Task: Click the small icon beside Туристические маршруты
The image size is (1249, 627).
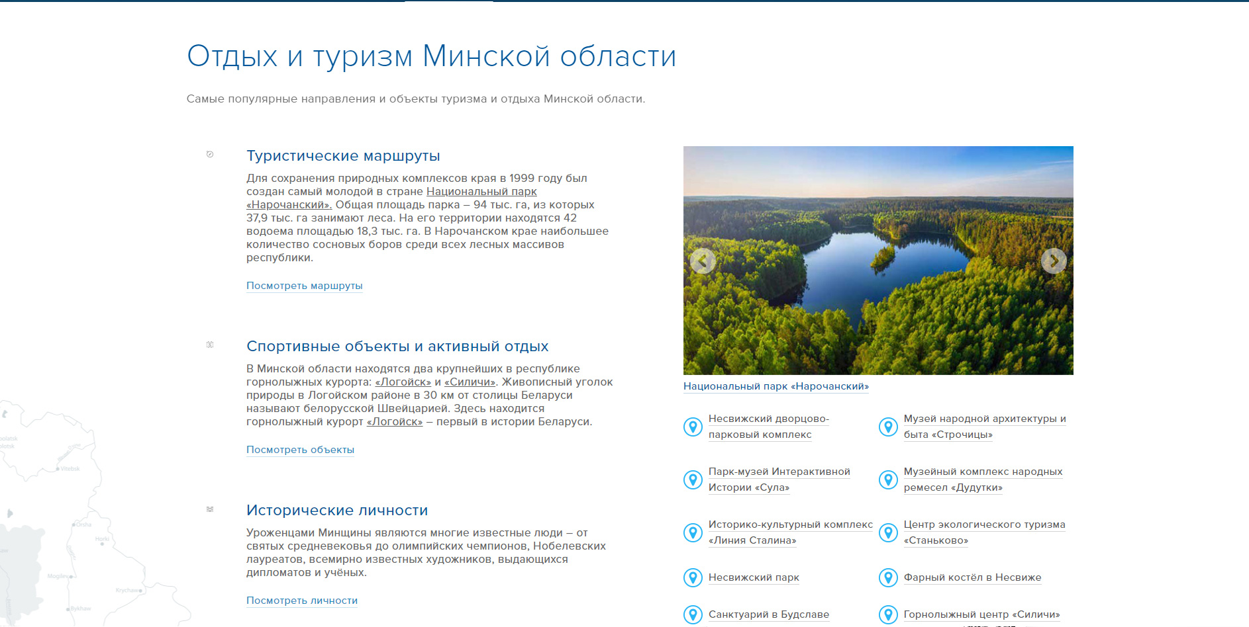Action: point(210,154)
